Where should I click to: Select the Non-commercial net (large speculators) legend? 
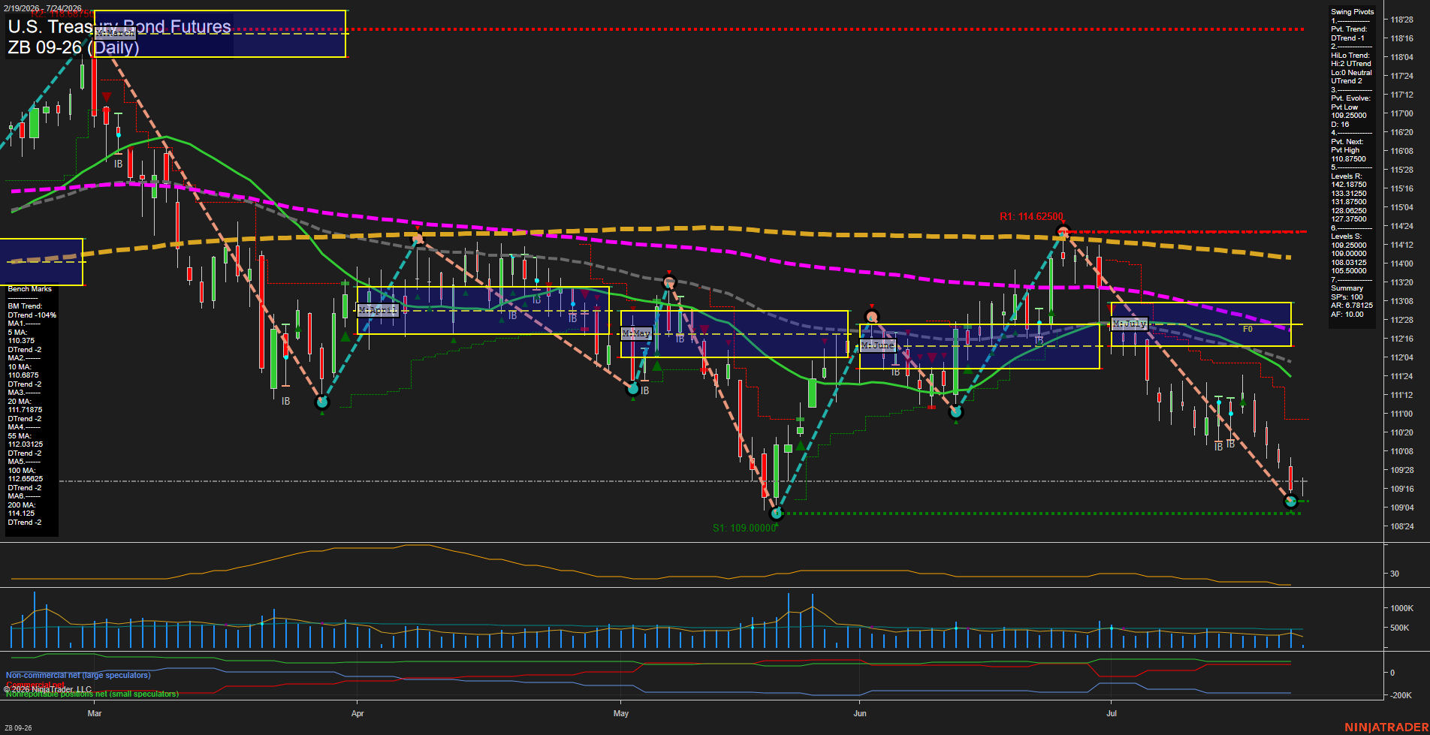click(x=78, y=675)
